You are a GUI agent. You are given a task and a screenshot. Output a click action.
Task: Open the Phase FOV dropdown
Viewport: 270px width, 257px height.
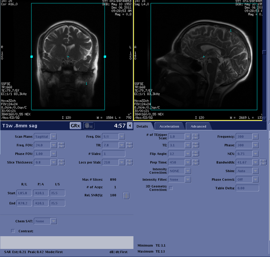[x=53, y=154]
